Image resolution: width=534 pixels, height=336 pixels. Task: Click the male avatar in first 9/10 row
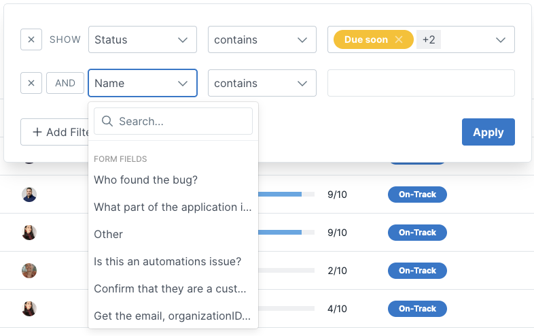pos(29,195)
